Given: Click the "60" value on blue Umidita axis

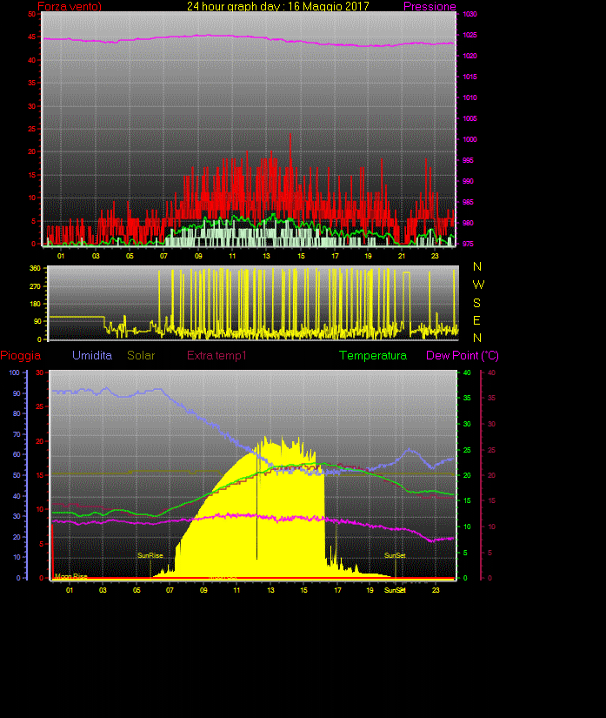Looking at the screenshot, I should tap(17, 454).
